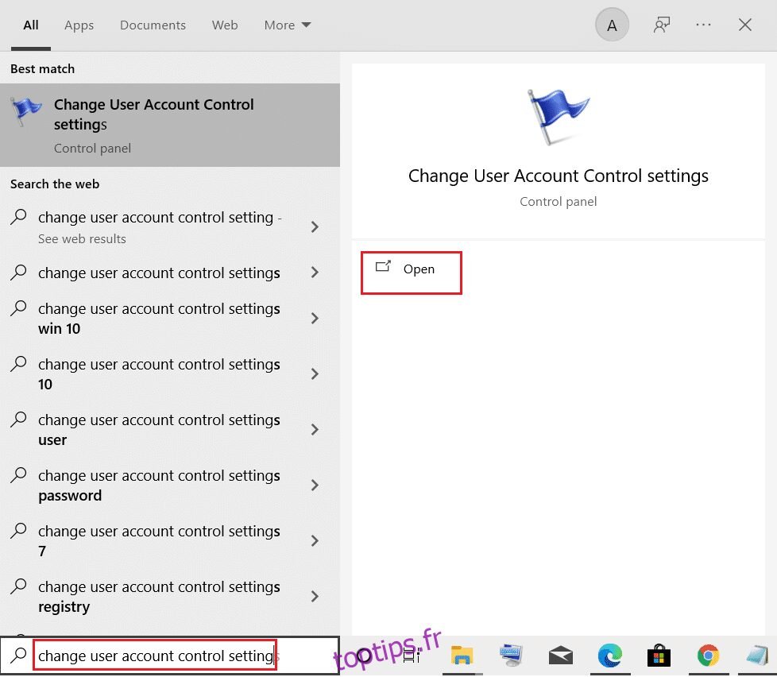This screenshot has height=677, width=777.
Task: Expand arrow for 'settings win 10' suggestion
Action: pyautogui.click(x=315, y=319)
